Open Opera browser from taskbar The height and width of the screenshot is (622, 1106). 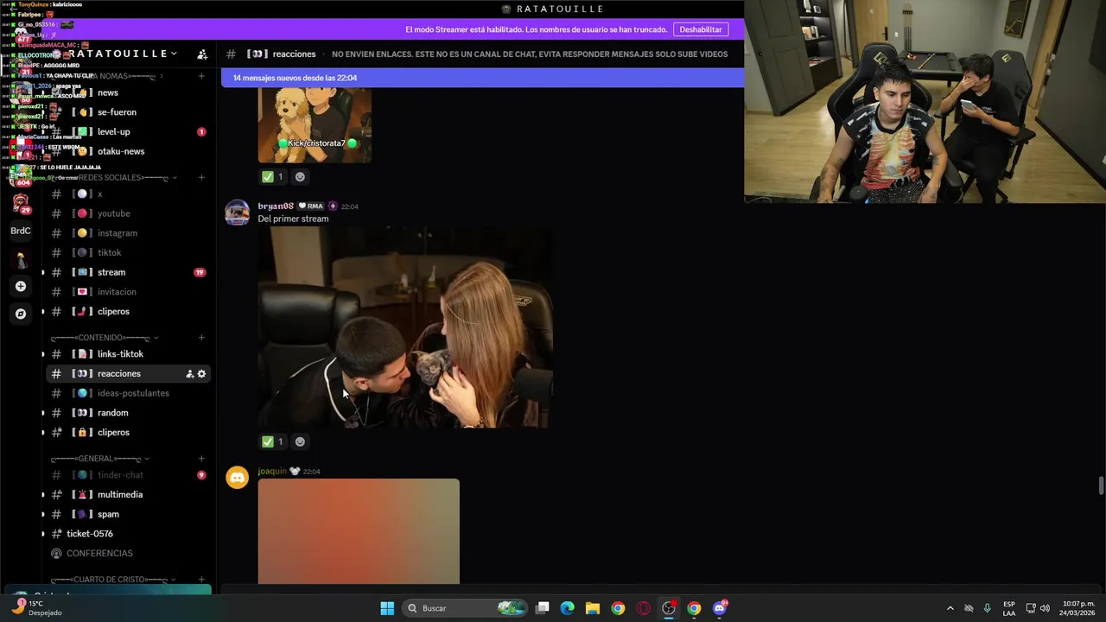pos(643,608)
